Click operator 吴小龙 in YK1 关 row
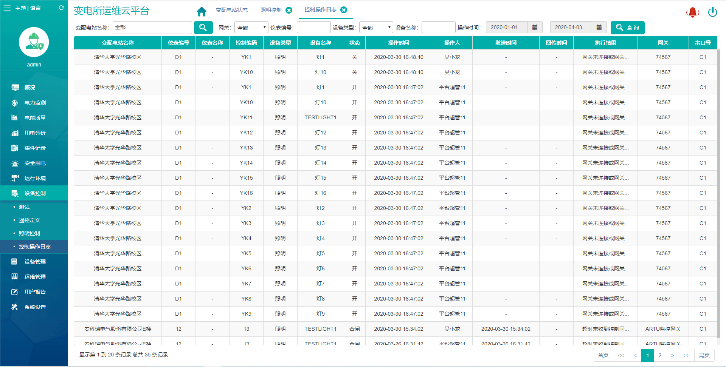 pyautogui.click(x=452, y=57)
